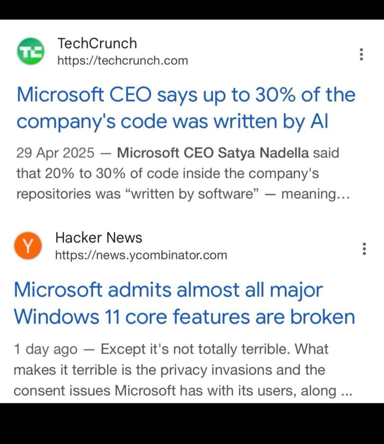Viewport: 384px width, 444px height.
Task: Click the TechCrunch site name
Action: coord(97,43)
